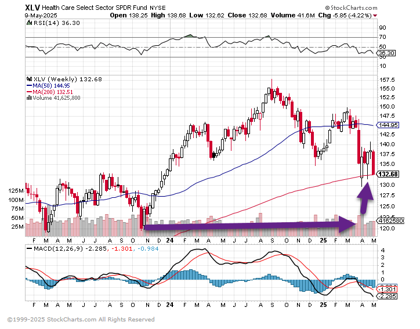
Task: Click 125M on the volume axis
Action: 16,191
